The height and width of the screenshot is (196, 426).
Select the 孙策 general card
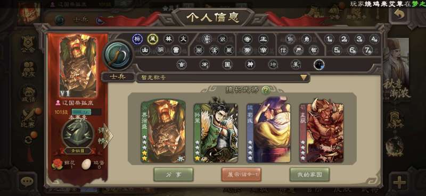pyautogui.click(x=216, y=133)
